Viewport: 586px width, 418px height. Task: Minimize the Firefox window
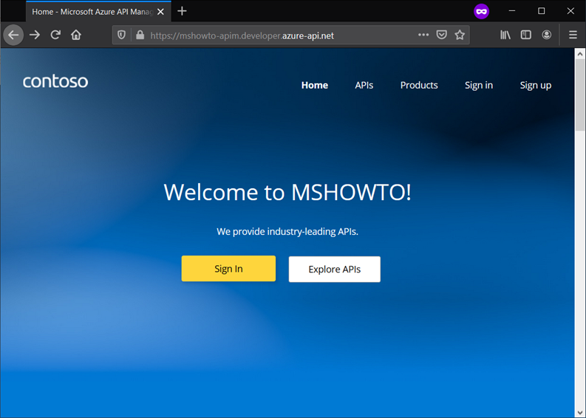[512, 11]
